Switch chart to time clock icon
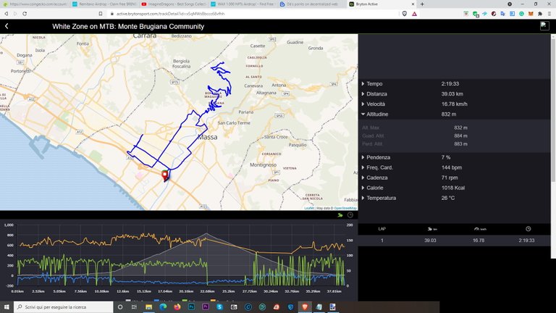Screen dimensions: 556x313 coord(350,215)
